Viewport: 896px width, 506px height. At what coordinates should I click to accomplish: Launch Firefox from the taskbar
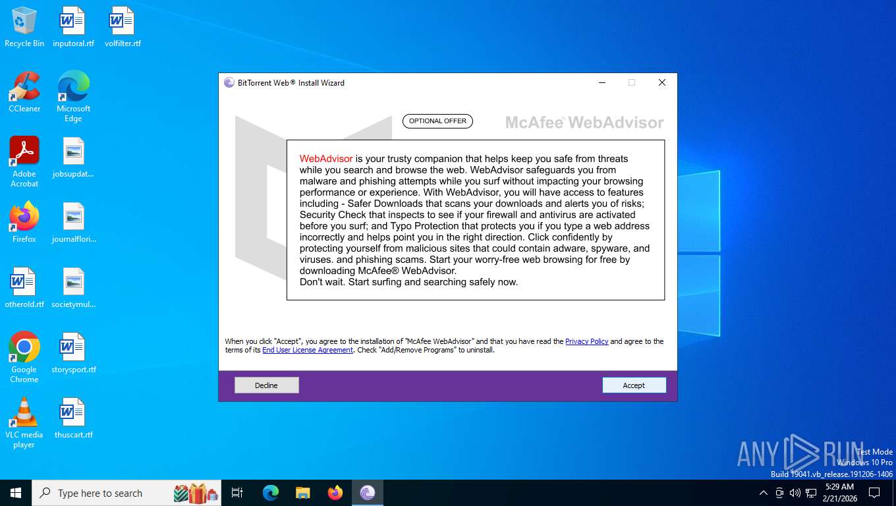pos(335,493)
